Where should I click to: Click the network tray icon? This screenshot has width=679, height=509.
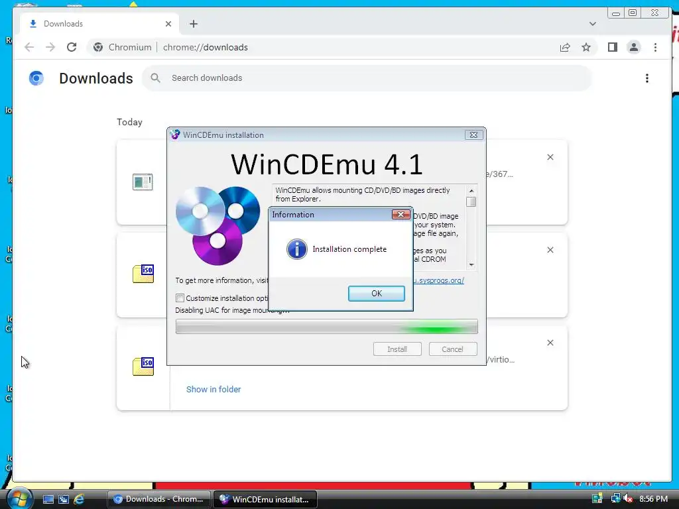[x=615, y=498]
